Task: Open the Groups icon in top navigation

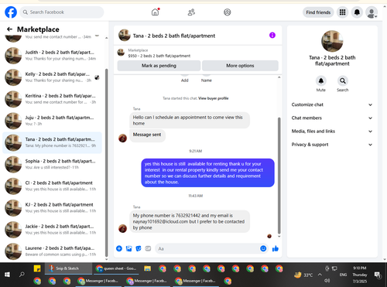Action: (x=228, y=12)
